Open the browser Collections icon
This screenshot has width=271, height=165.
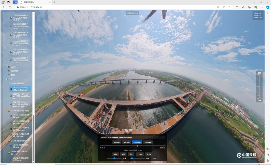coord(249,7)
